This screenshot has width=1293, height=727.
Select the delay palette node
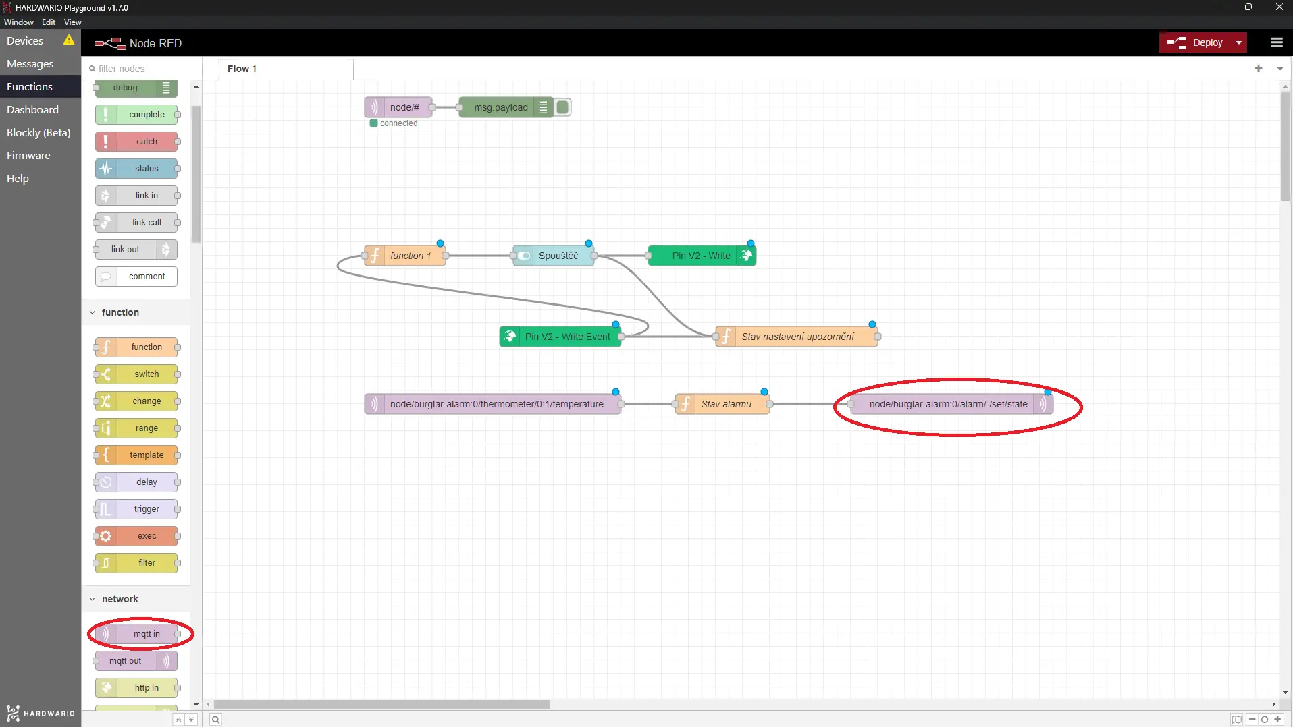coord(136,482)
